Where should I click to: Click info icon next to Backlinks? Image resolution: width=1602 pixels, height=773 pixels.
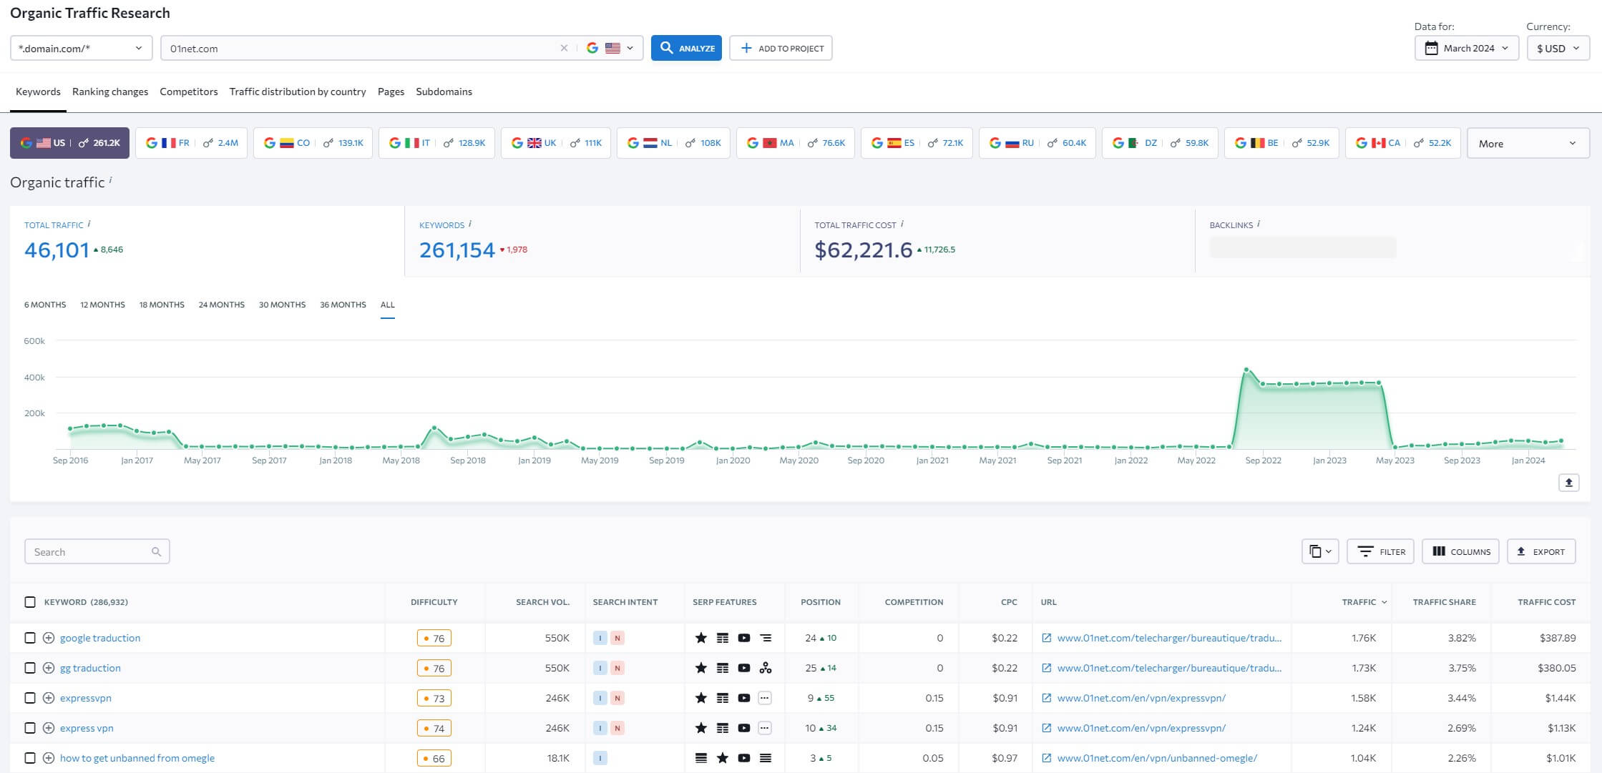click(x=1258, y=224)
